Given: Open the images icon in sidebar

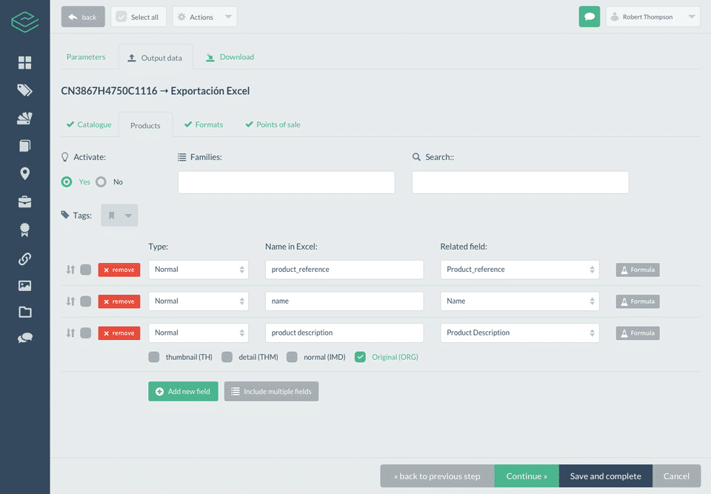Looking at the screenshot, I should pos(25,285).
